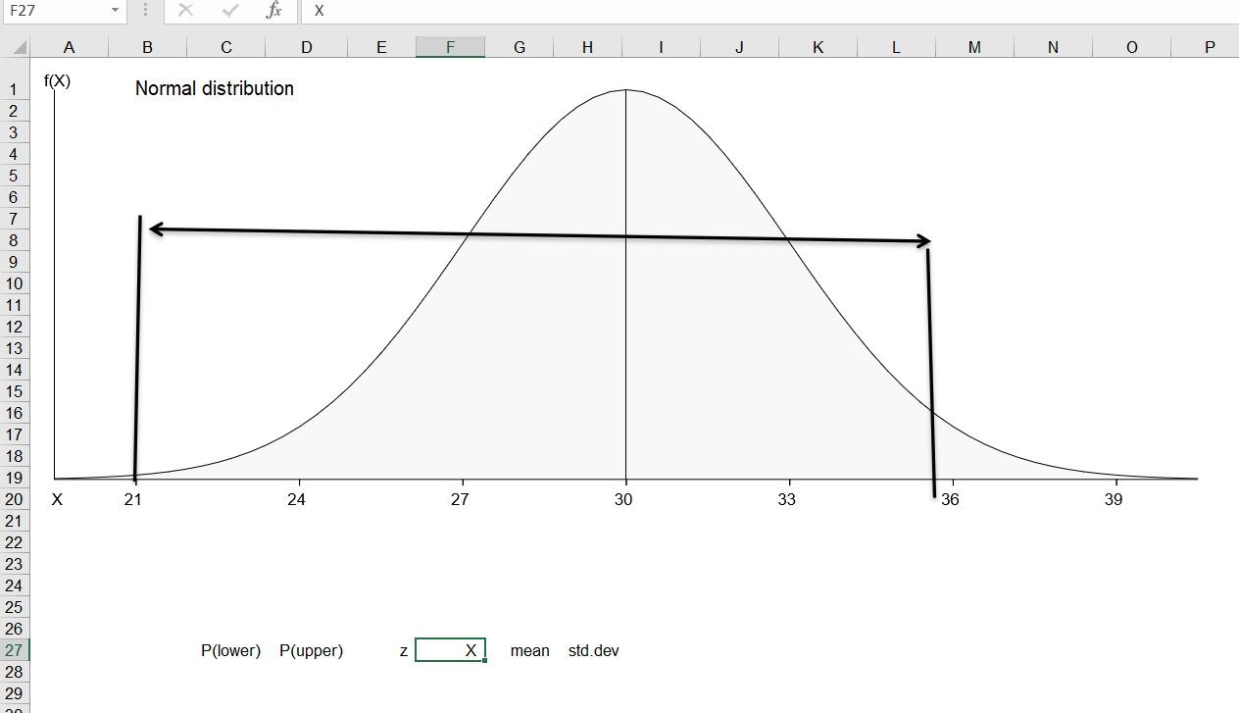Click the chart title Normal distribution

(214, 88)
